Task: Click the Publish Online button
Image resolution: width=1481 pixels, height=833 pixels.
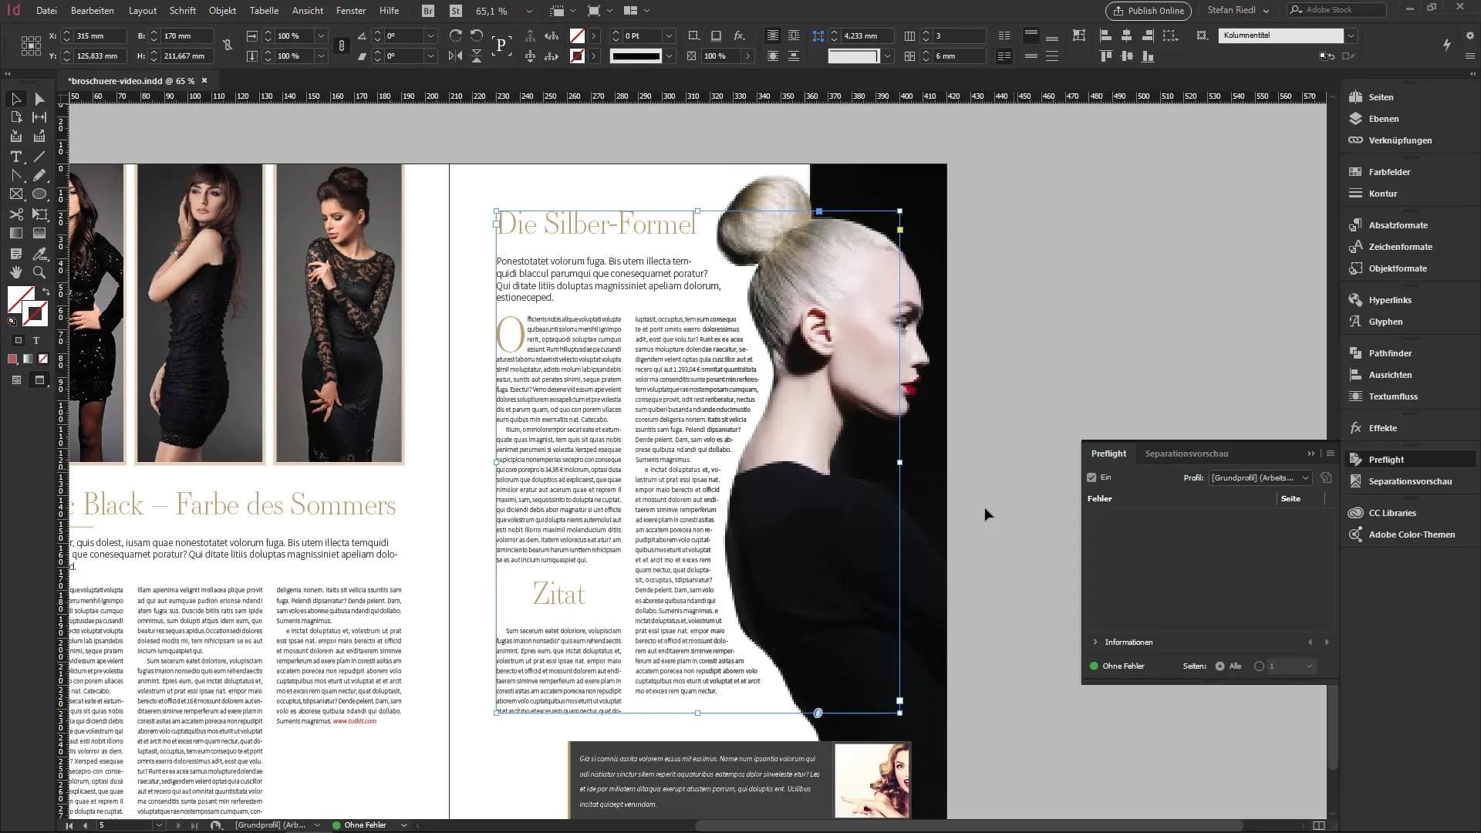Action: [1149, 11]
